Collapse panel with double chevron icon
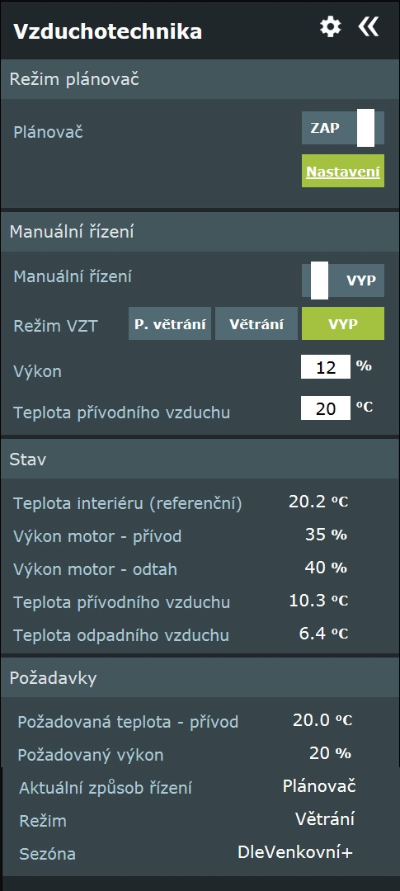Screen dimensions: 400x891 (368, 26)
